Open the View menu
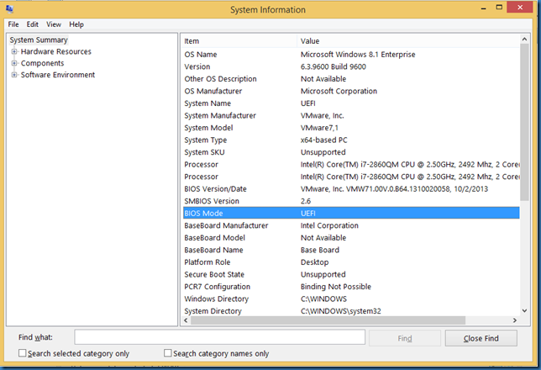Image resolution: width=541 pixels, height=370 pixels. pos(54,24)
